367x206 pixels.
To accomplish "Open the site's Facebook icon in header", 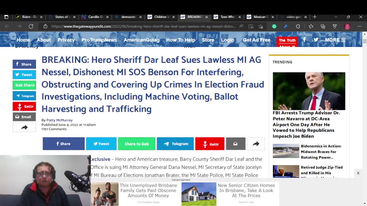I will pyautogui.click(x=304, y=40).
